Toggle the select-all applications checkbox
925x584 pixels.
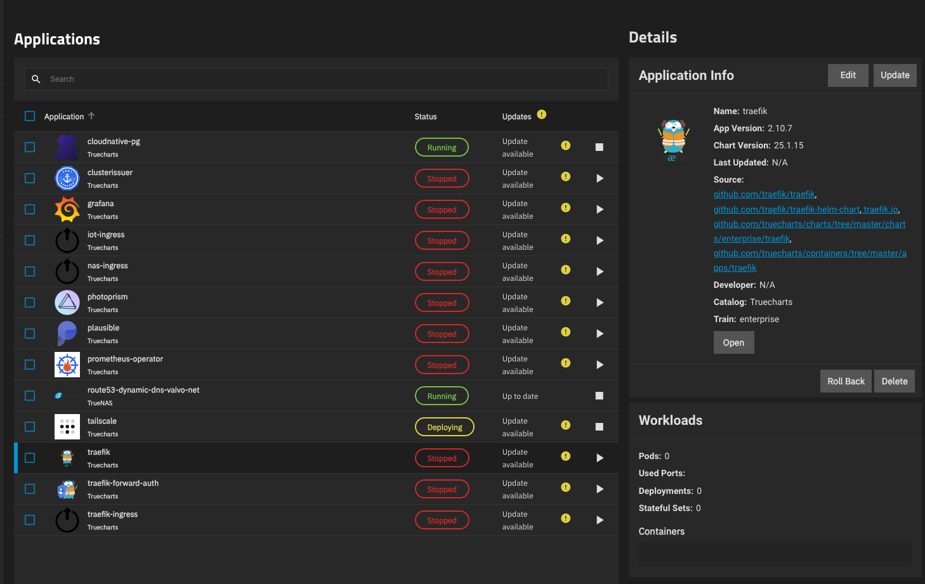pos(30,116)
